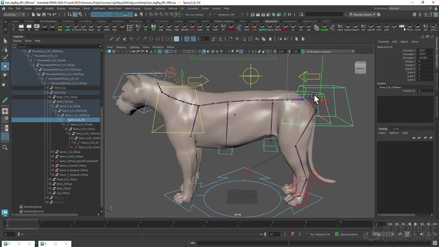This screenshot has width=439, height=247.
Task: Select the arrow Select tool in toolbox
Action: [5, 41]
